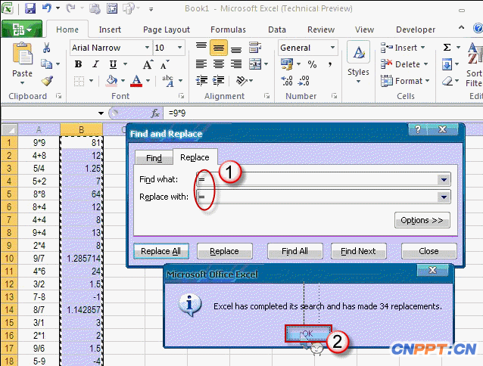Open the Office button menu
Image resolution: width=483 pixels, height=366 pixels.
click(21, 29)
